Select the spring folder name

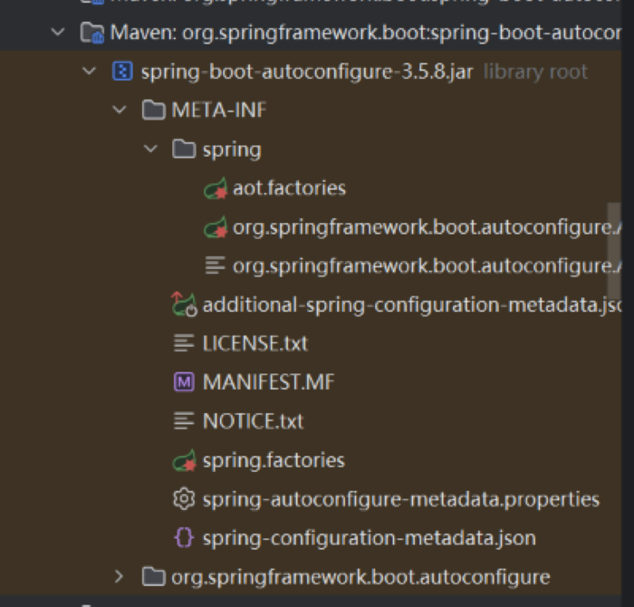(x=232, y=150)
